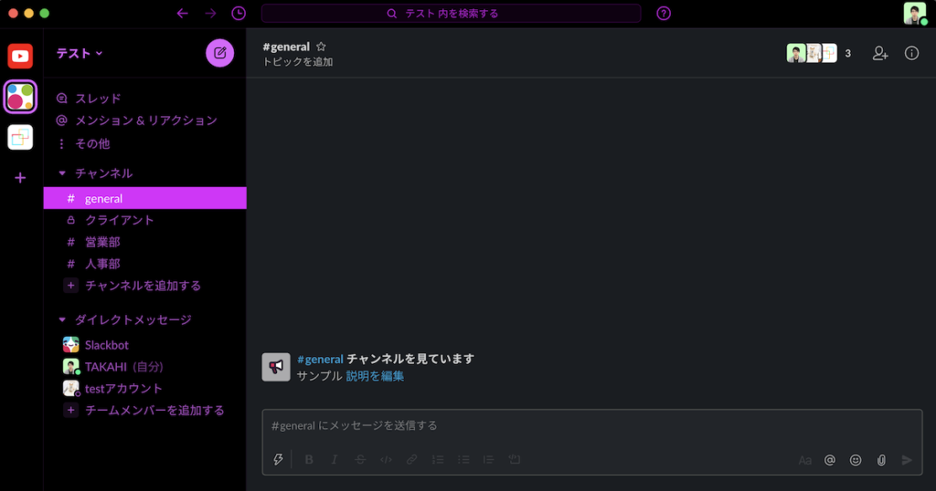
Task: Mention someone with the @ icon
Action: pos(830,460)
